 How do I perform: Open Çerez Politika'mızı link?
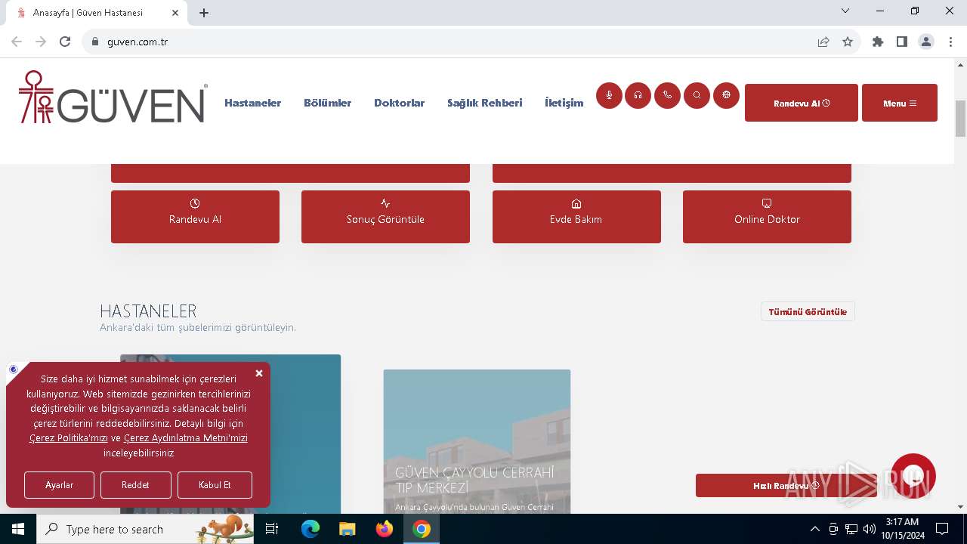(x=69, y=438)
